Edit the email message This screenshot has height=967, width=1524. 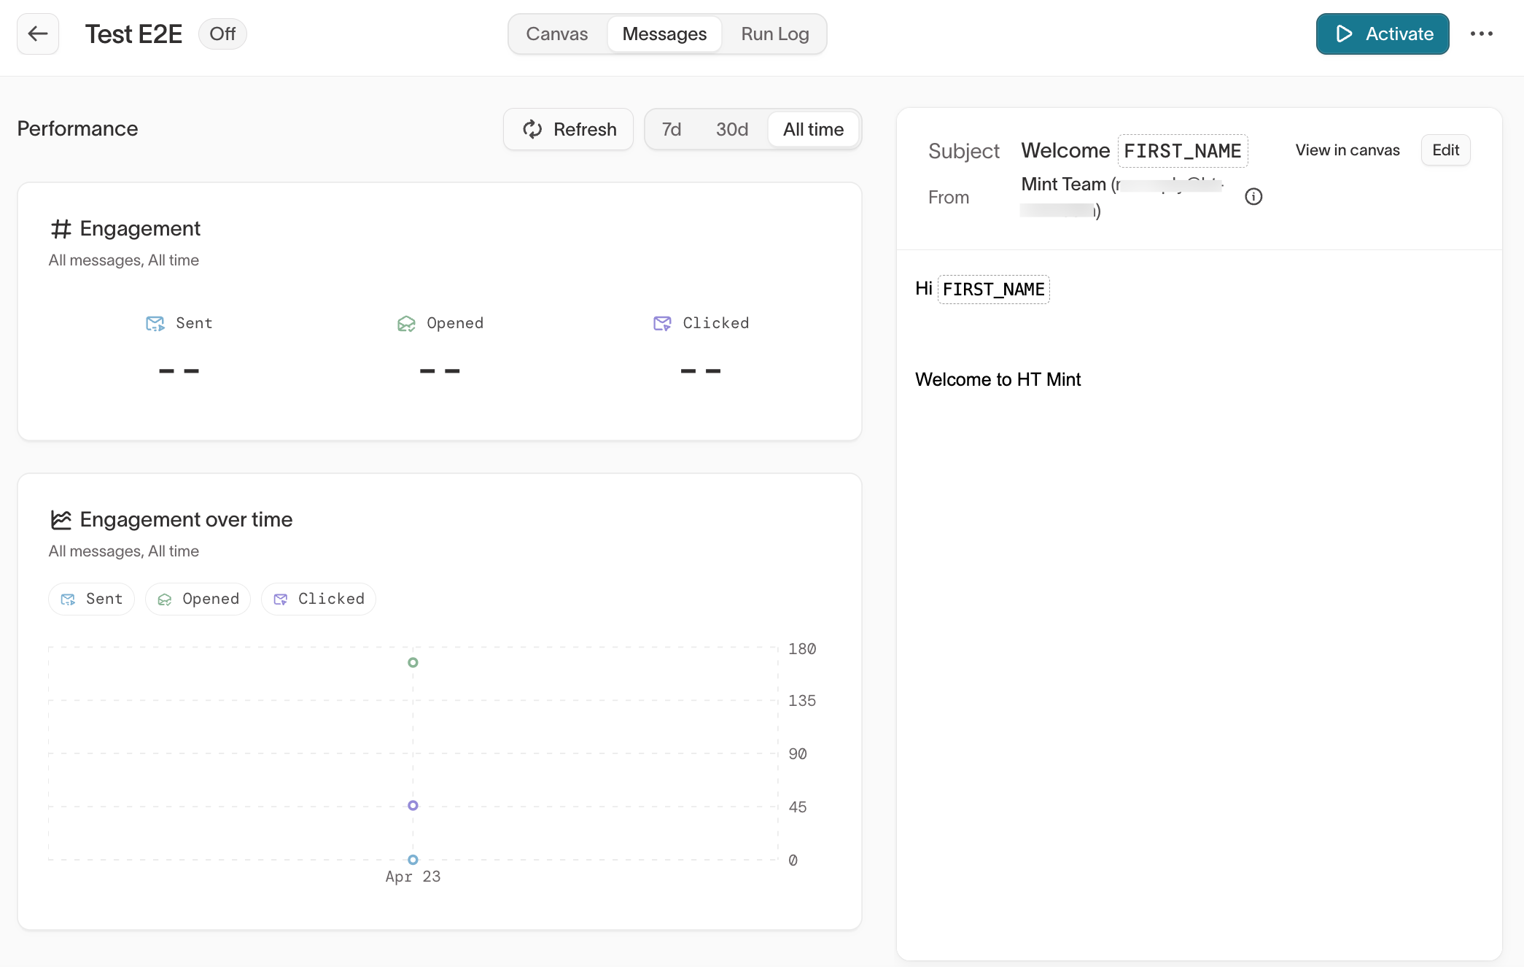pyautogui.click(x=1445, y=150)
